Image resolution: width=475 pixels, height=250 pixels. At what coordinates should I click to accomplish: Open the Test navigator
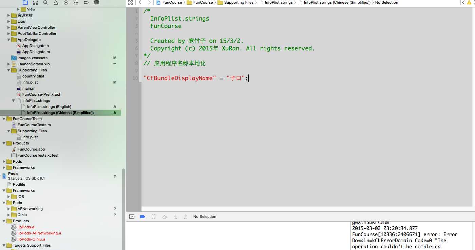(66, 2)
